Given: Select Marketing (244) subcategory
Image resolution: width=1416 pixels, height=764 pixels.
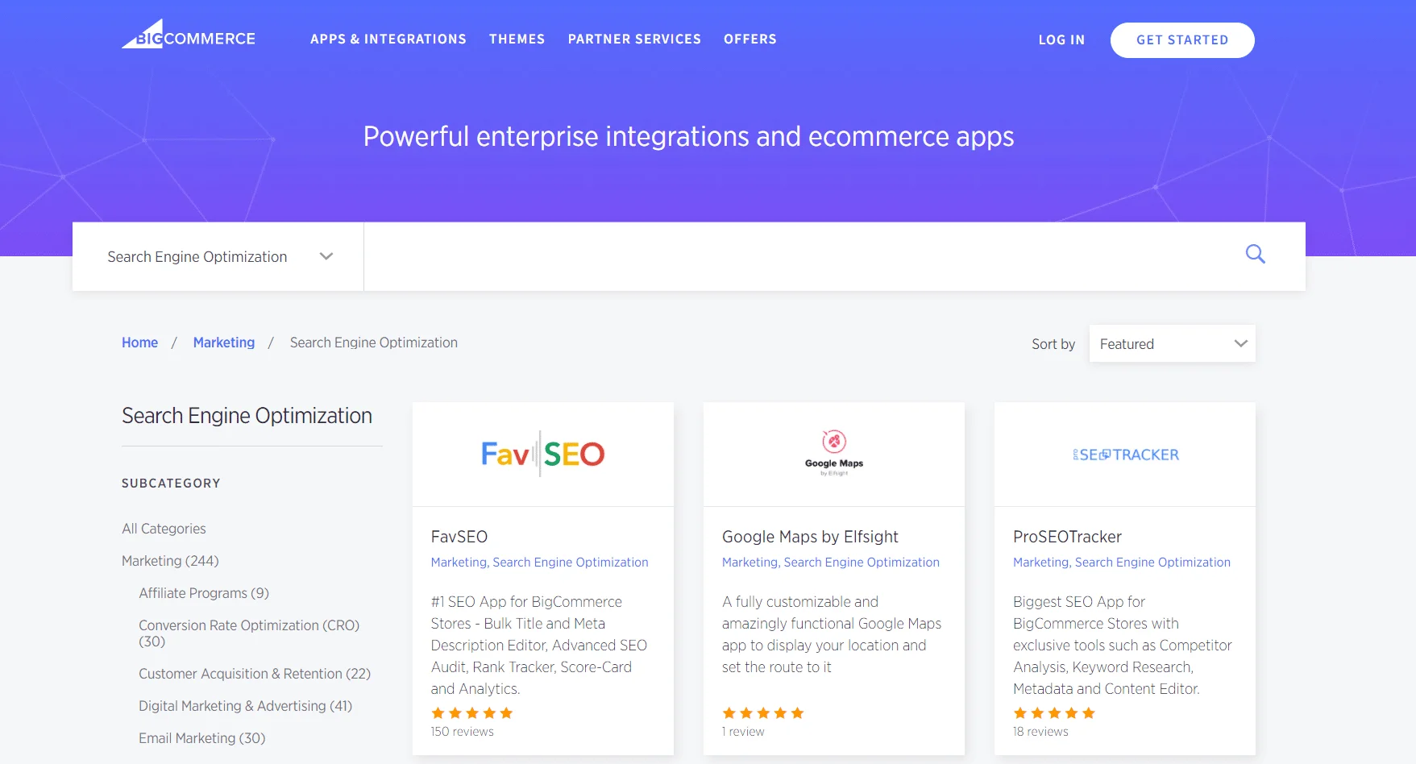Looking at the screenshot, I should coord(170,561).
